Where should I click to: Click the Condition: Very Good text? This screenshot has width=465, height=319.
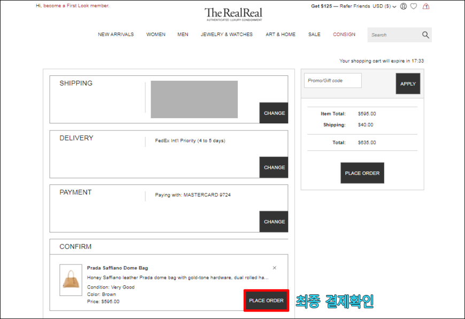(111, 287)
